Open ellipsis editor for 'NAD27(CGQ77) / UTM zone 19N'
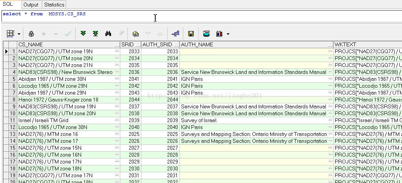 coord(117,51)
